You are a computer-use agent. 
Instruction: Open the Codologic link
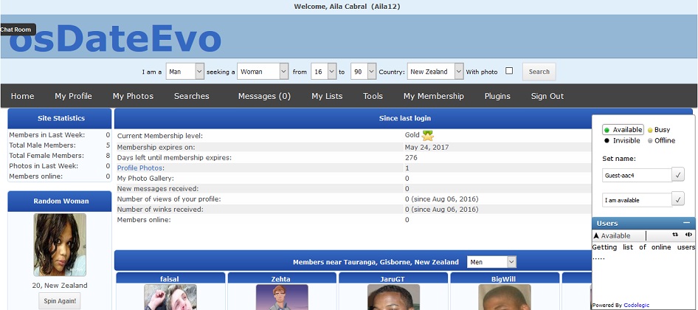tap(637, 305)
